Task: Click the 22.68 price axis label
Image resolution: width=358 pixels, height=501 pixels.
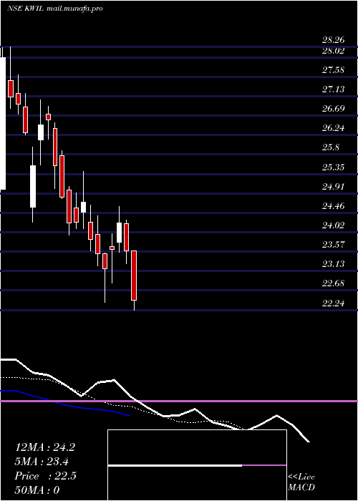Action: pyautogui.click(x=333, y=283)
